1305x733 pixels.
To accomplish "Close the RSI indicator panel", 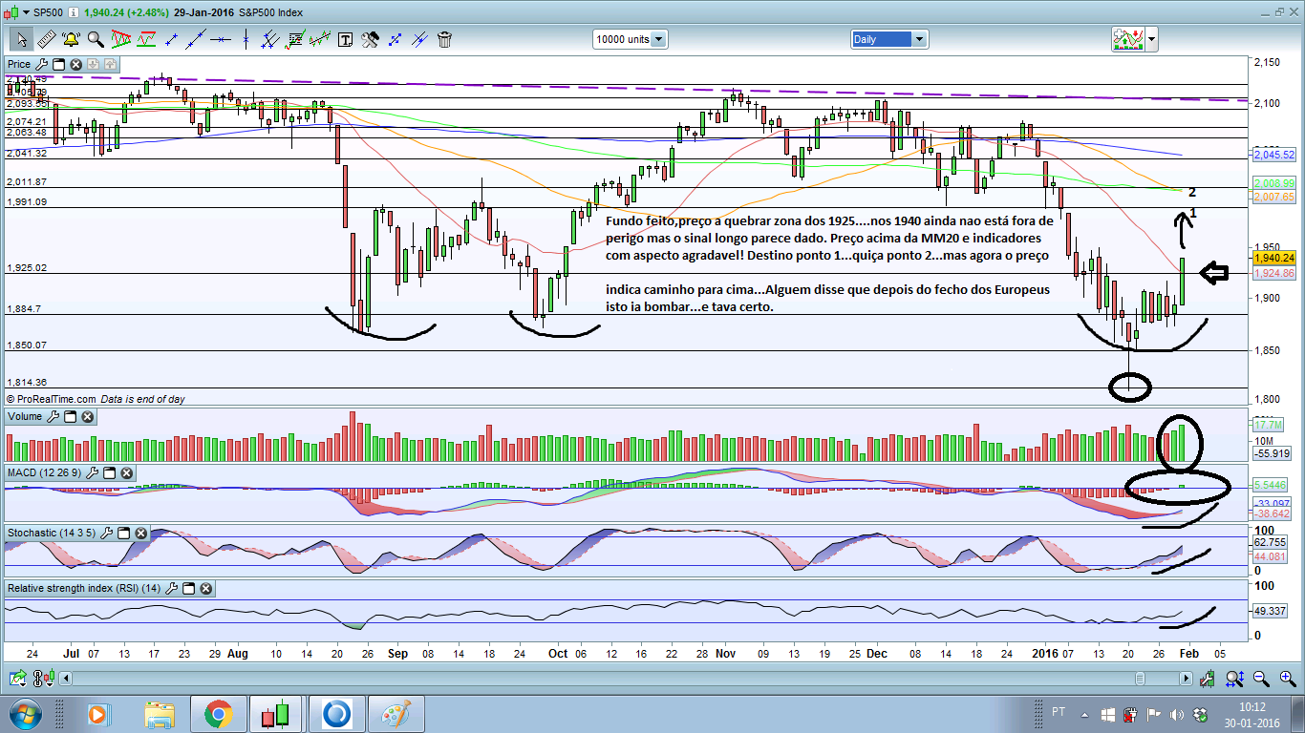I will coord(206,588).
